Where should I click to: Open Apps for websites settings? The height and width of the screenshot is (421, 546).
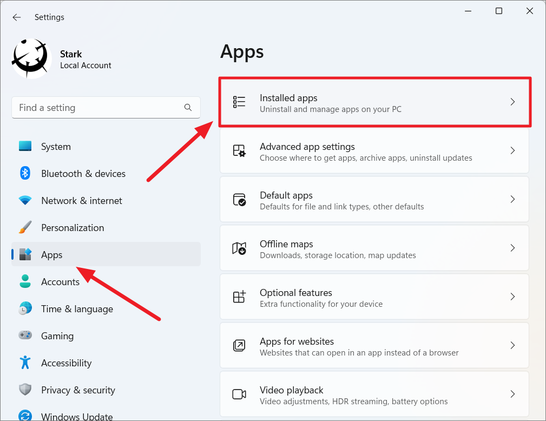pos(374,345)
